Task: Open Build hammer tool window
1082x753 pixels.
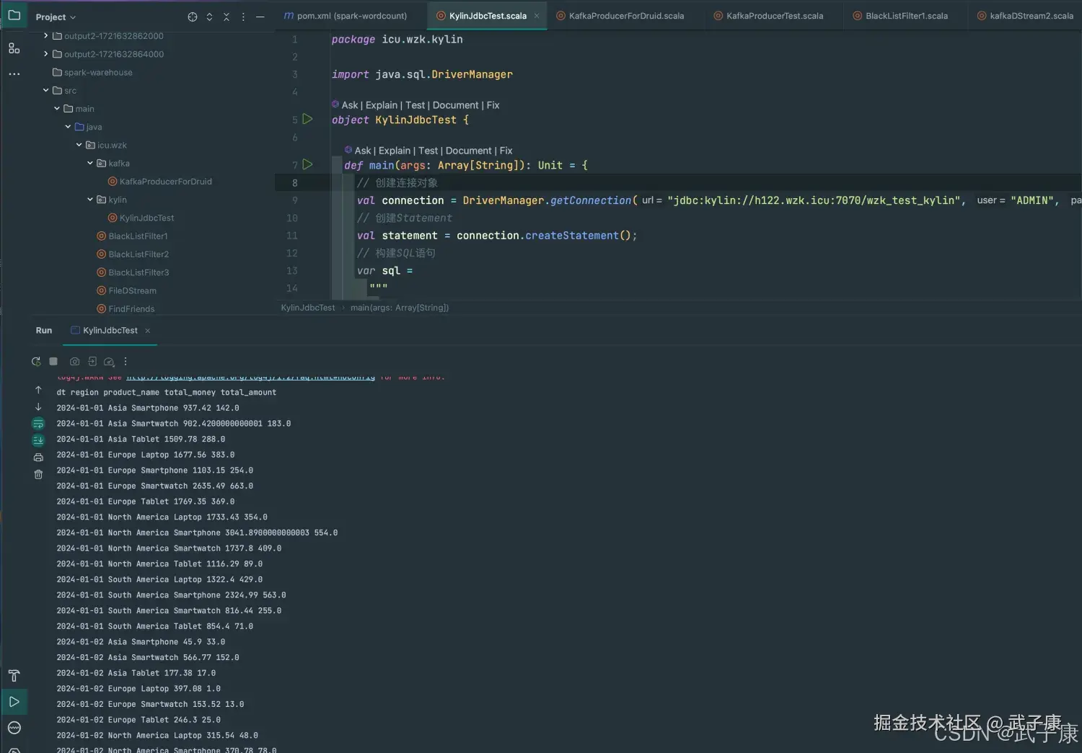Action: pyautogui.click(x=14, y=675)
